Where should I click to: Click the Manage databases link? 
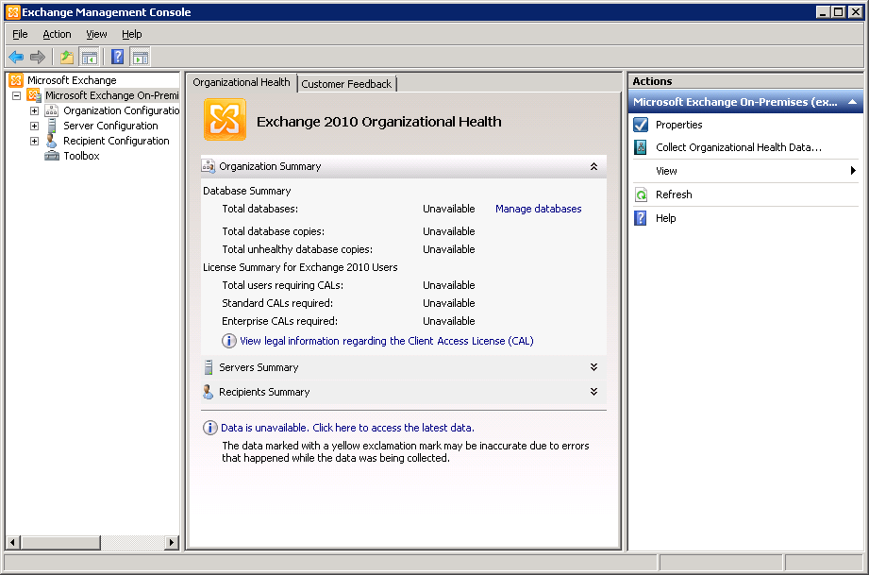click(x=538, y=209)
